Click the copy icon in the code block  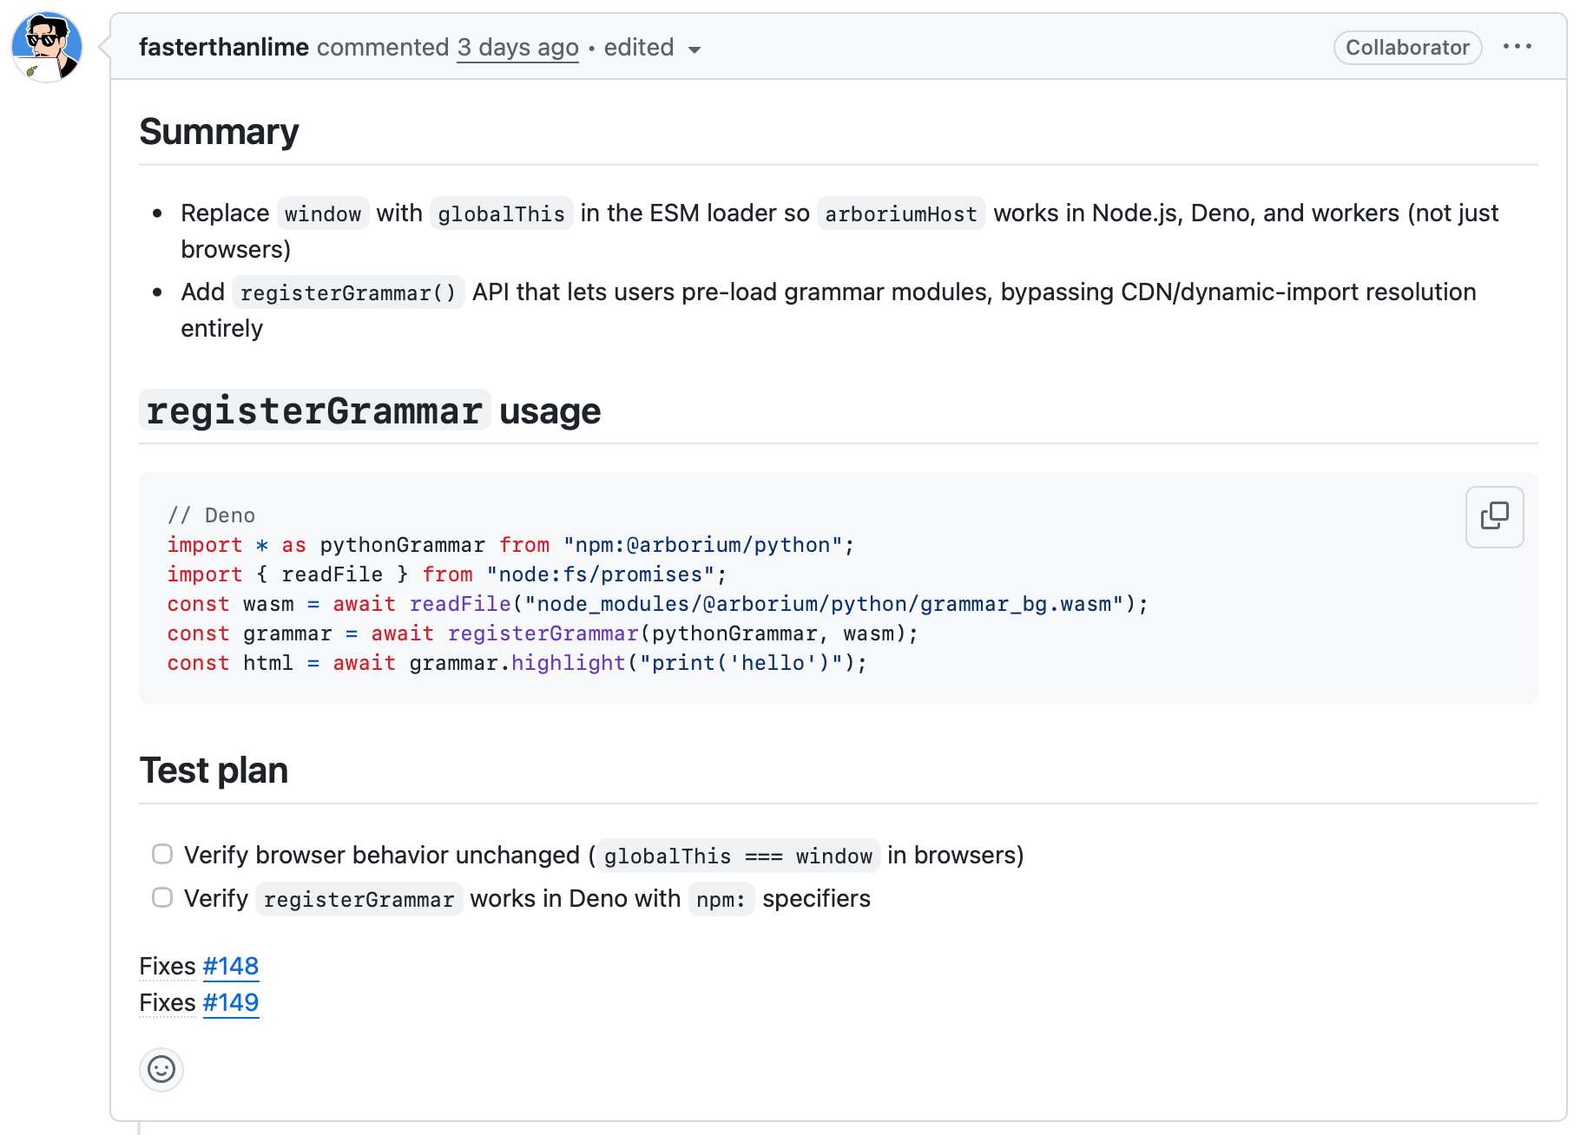[1493, 516]
